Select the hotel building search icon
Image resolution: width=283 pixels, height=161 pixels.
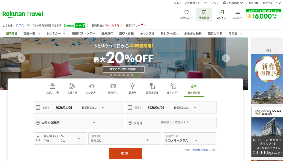pos(52,86)
